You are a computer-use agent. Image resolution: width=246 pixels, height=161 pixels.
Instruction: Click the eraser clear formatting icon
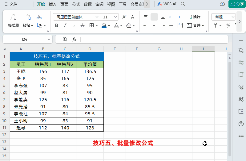click(x=129, y=25)
